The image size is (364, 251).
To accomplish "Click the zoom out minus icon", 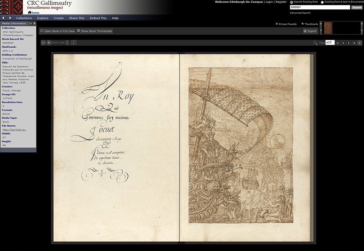I will pos(43,43).
